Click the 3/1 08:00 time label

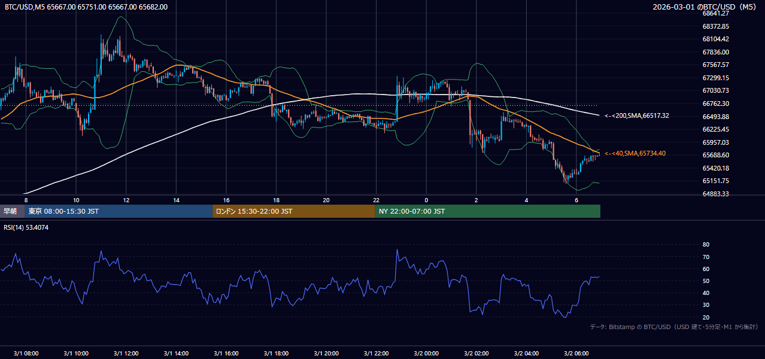(26, 354)
